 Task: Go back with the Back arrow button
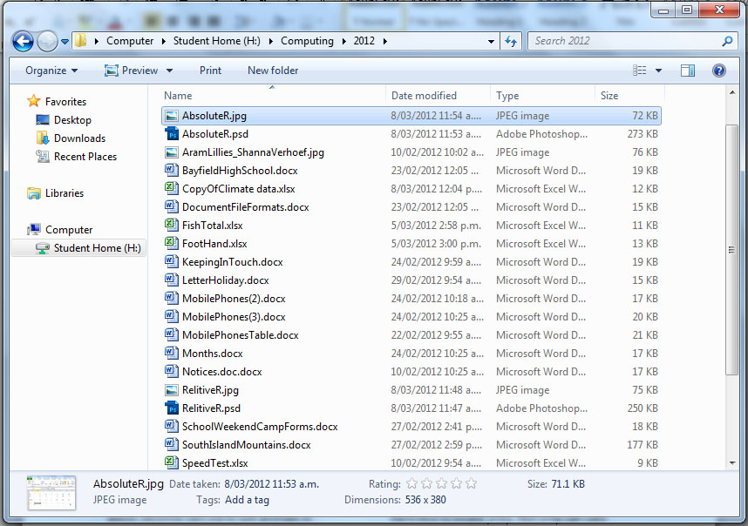23,42
